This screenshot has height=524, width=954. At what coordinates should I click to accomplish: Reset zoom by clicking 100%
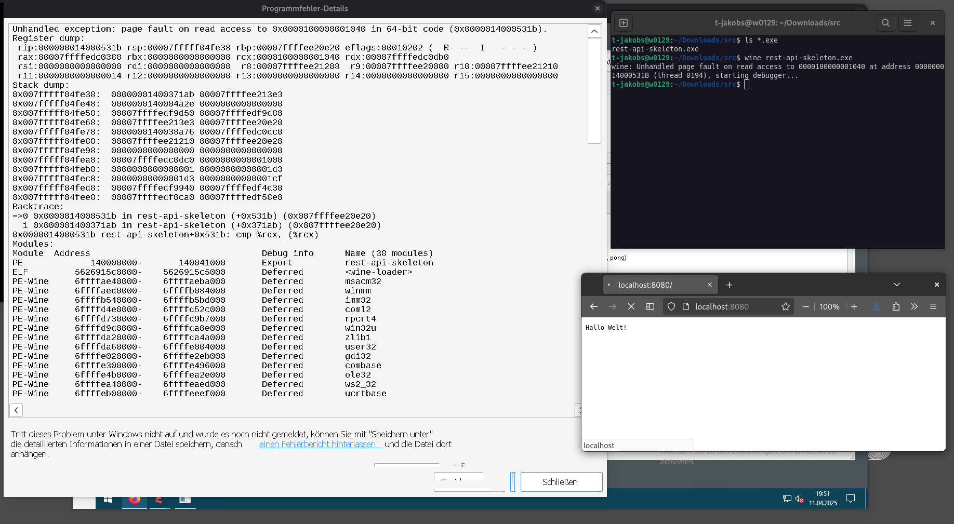click(x=830, y=307)
